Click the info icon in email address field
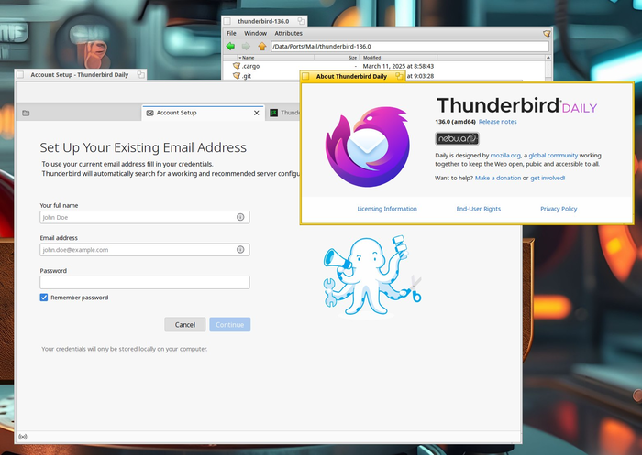The height and width of the screenshot is (455, 642). tap(240, 249)
